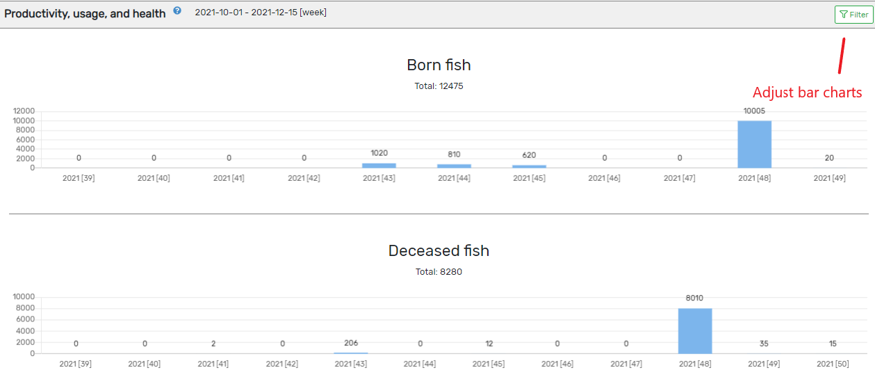Click the blue help question mark icon

[x=177, y=11]
